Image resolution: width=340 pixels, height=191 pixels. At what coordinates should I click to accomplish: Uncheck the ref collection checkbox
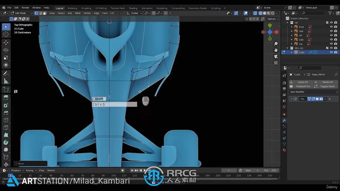tap(327, 23)
